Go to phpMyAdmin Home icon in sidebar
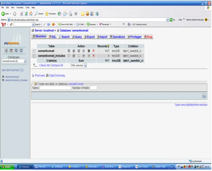 pos(6,51)
